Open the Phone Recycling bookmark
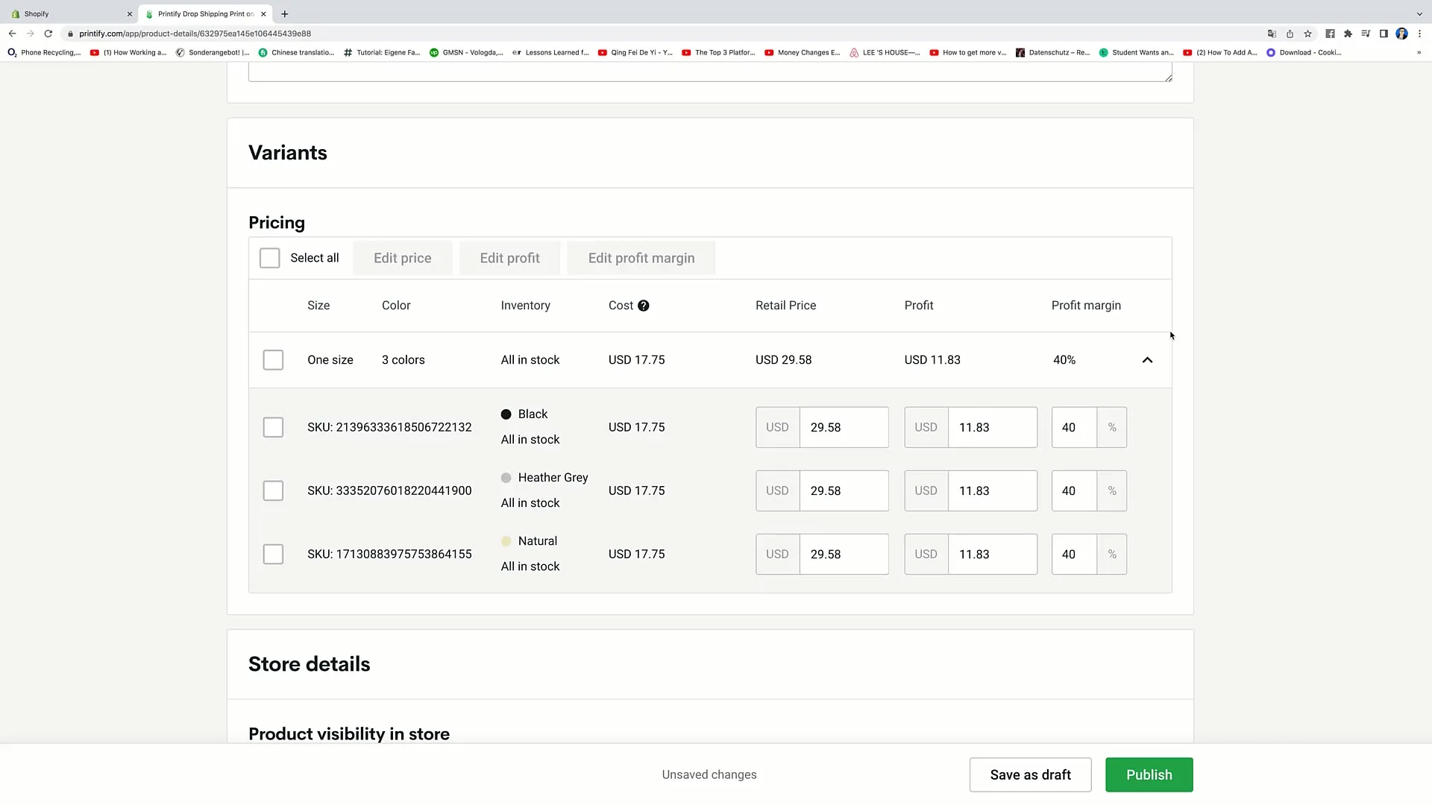Viewport: 1432px width, 805px height. click(x=44, y=53)
